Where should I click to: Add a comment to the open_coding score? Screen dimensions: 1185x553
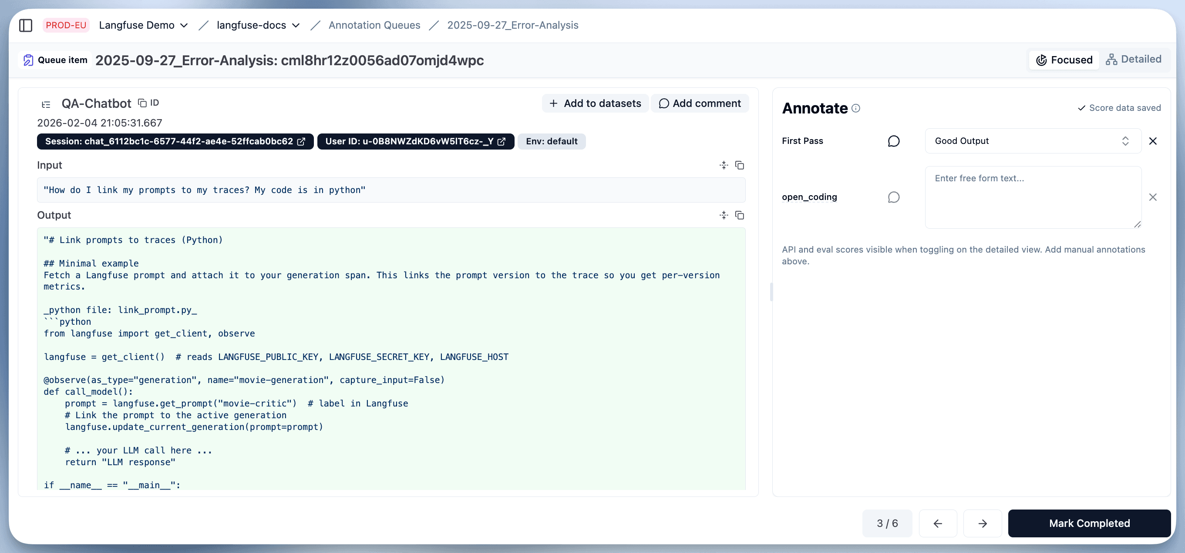click(893, 197)
